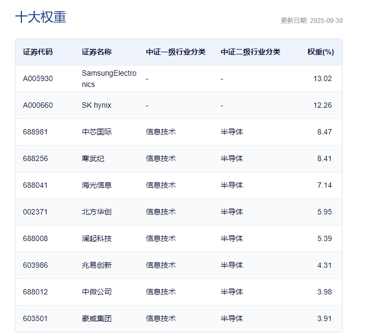Select security code 603986
This screenshot has height=336, width=366.
click(35, 265)
